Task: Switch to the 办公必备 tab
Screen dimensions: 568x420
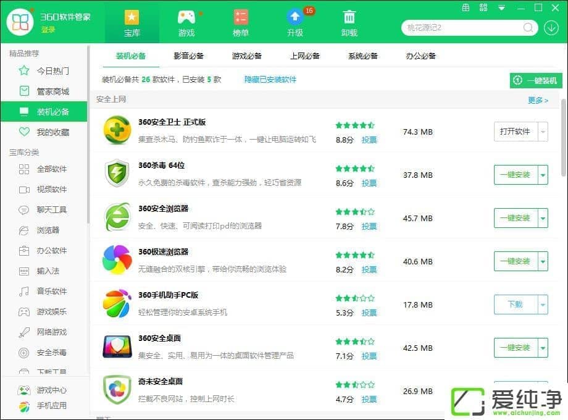Action: [x=420, y=56]
